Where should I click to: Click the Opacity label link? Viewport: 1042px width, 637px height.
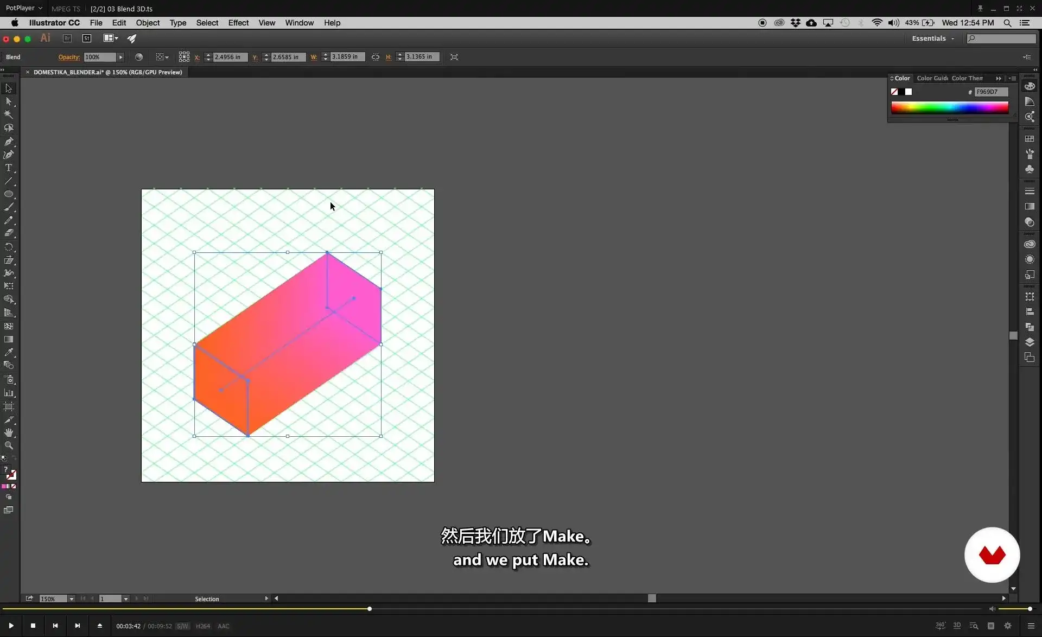coord(69,57)
